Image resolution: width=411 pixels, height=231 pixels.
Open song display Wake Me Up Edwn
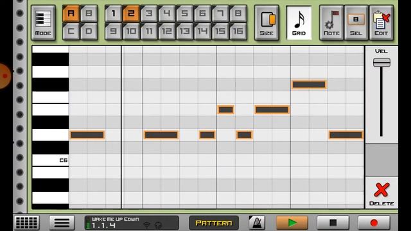(x=132, y=223)
